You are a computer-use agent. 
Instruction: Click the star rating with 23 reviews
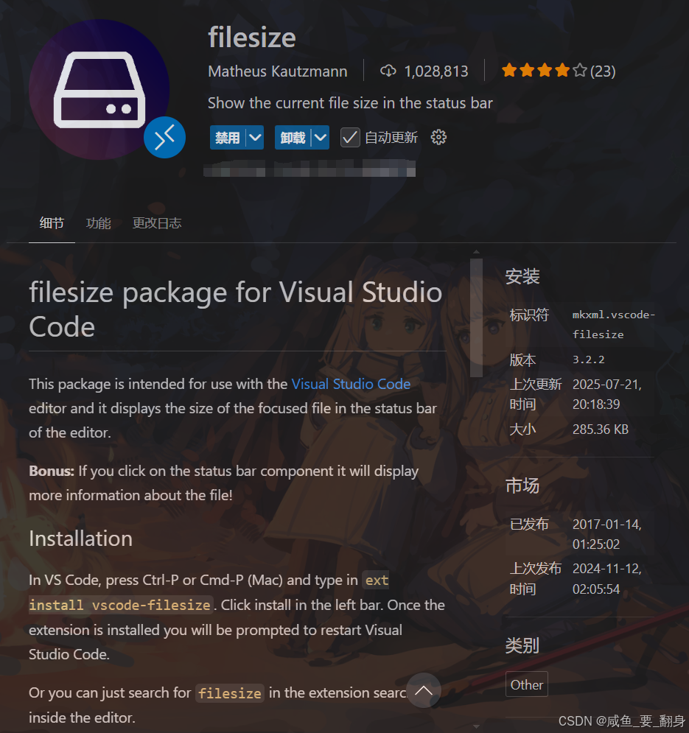click(558, 71)
